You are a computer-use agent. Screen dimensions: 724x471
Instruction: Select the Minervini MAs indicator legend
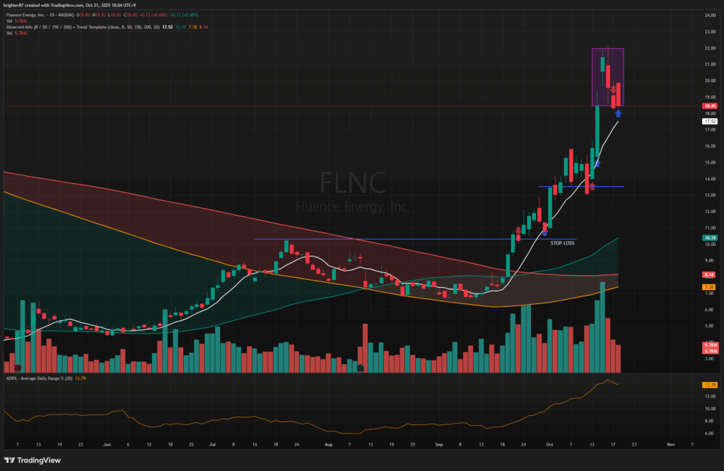coord(71,27)
